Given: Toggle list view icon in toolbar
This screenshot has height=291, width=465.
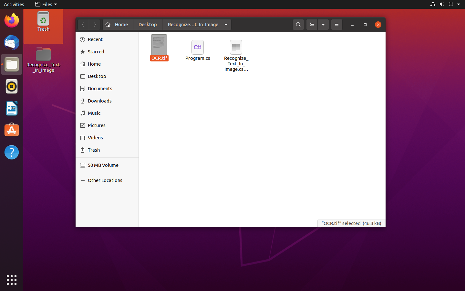Looking at the screenshot, I should pyautogui.click(x=312, y=25).
